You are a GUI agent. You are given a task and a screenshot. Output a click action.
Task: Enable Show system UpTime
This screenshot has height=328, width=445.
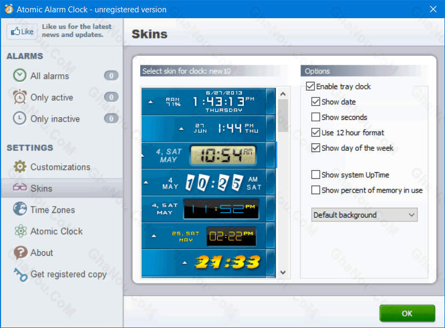coord(316,174)
